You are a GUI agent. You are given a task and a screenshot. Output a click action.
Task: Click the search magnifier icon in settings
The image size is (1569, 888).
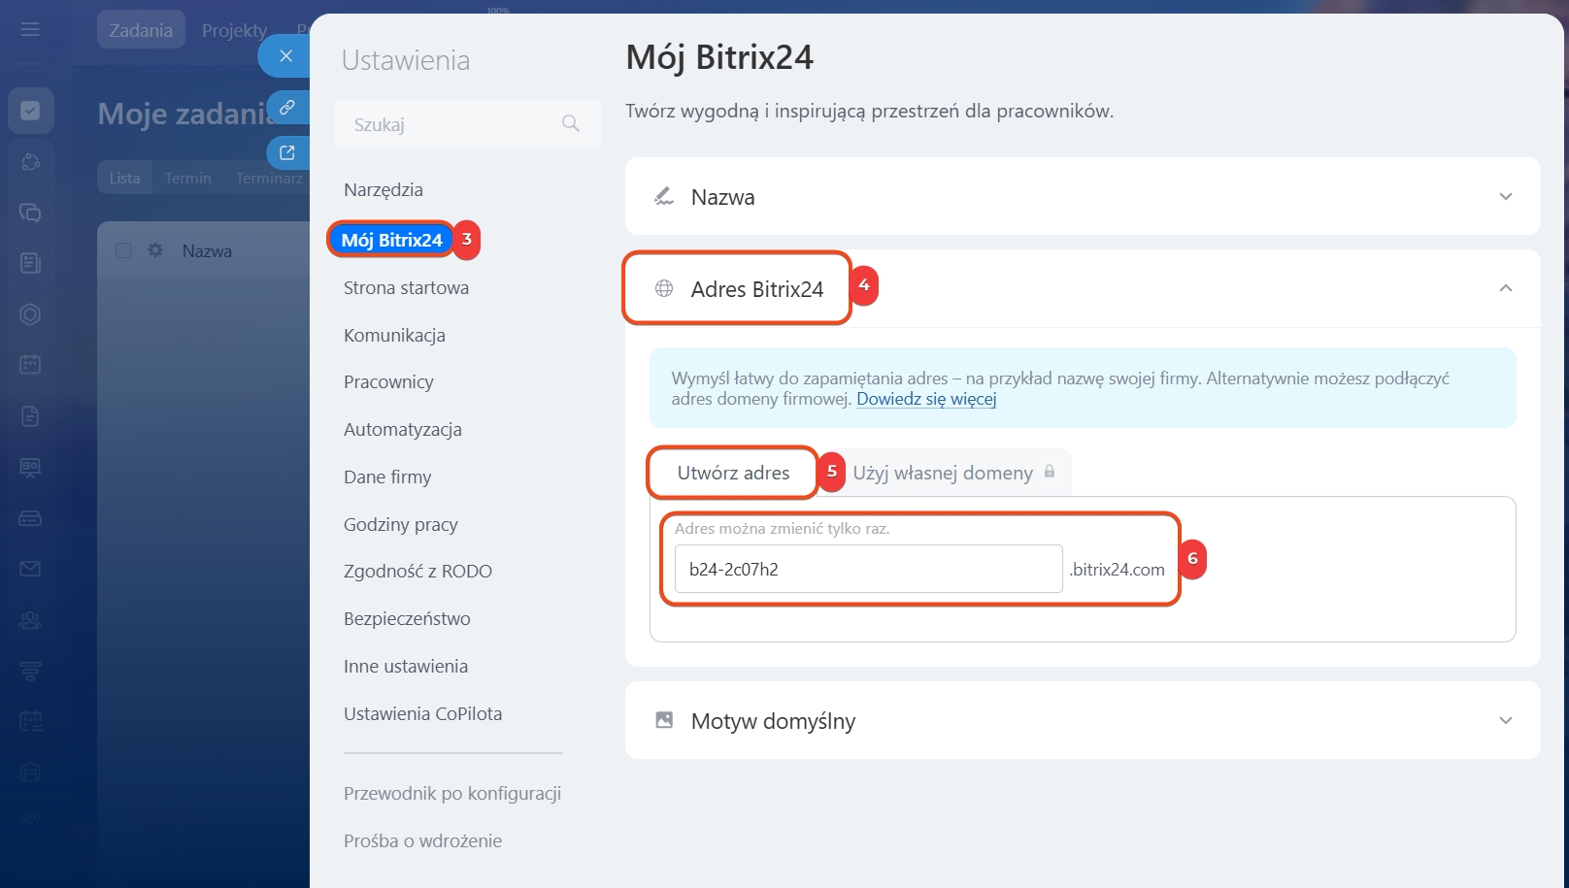[x=570, y=123]
